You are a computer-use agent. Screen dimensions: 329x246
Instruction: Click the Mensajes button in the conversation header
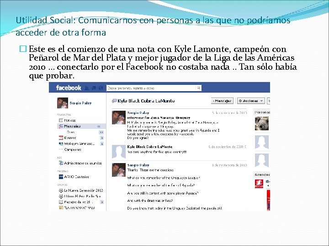click(x=222, y=101)
